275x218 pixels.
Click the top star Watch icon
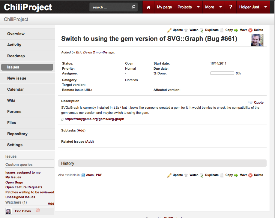coord(186,30)
